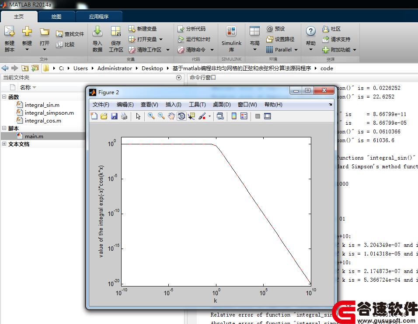Click Link Plot icon in Figure 2 toolbar
Screen dimensions: 418x324
(x=220, y=116)
